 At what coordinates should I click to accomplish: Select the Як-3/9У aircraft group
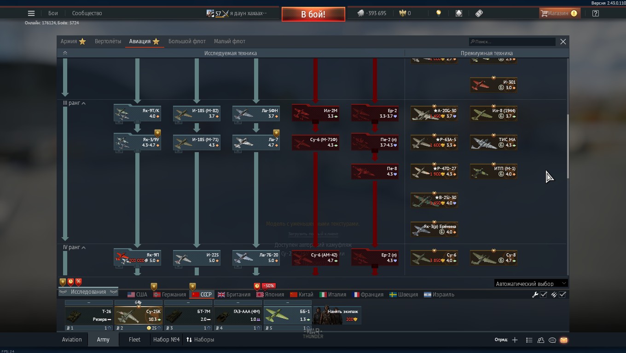(137, 142)
